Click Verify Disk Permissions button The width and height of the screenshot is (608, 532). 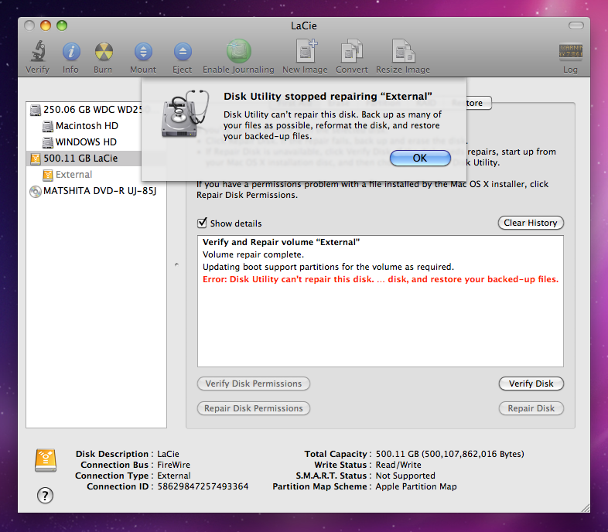coord(254,384)
